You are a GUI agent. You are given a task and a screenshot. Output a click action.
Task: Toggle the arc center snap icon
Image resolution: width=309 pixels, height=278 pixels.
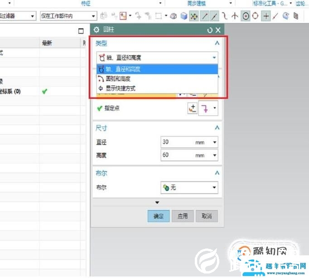point(246,16)
